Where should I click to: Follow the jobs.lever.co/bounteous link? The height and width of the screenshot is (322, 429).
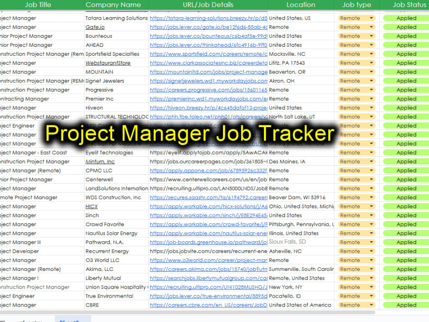point(208,36)
